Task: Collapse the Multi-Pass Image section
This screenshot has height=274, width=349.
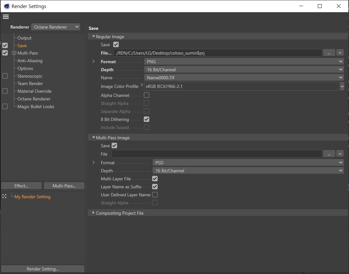Action: [94, 137]
